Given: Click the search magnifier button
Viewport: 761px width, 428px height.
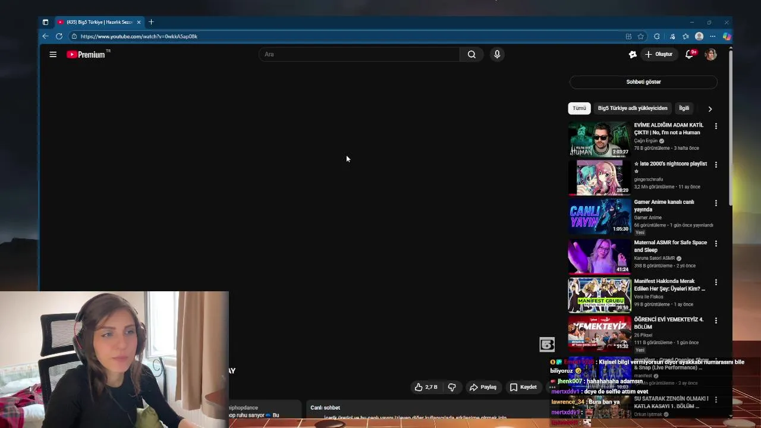Looking at the screenshot, I should click(471, 54).
